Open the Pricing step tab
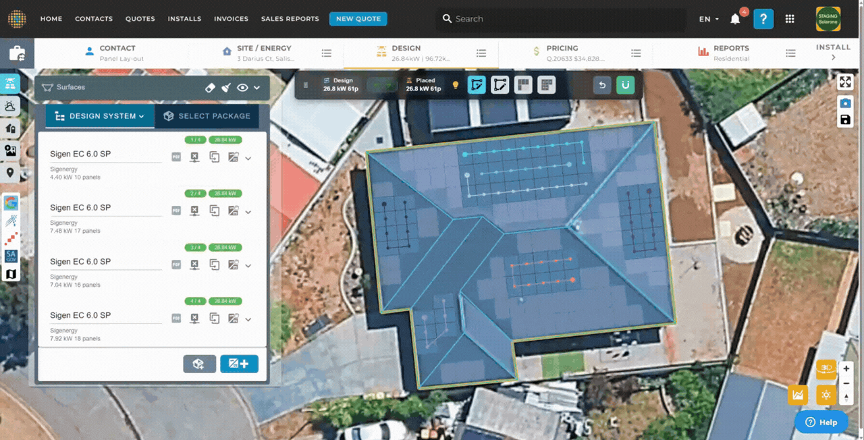Image resolution: width=864 pixels, height=440 pixels. (x=562, y=53)
